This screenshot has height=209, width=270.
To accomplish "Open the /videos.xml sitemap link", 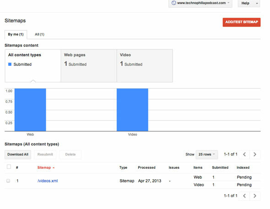I will pos(48,181).
